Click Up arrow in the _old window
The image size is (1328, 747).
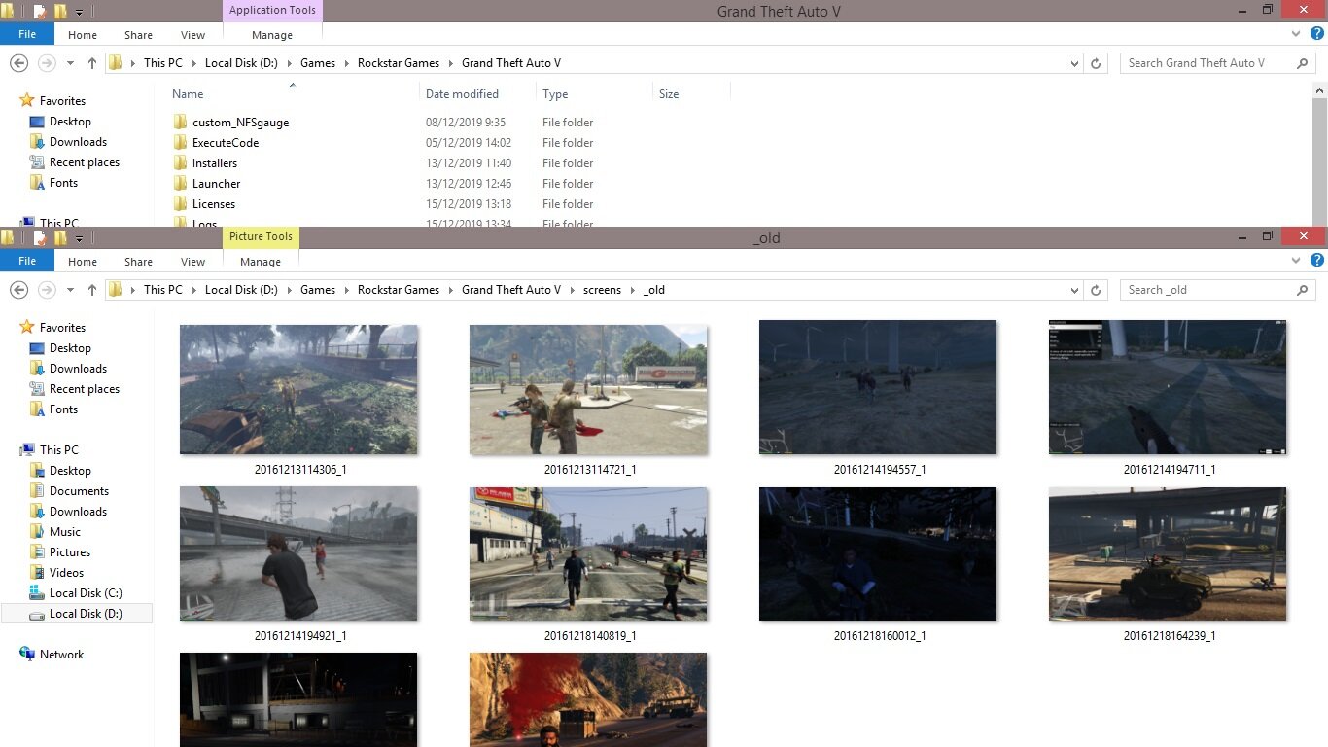92,290
